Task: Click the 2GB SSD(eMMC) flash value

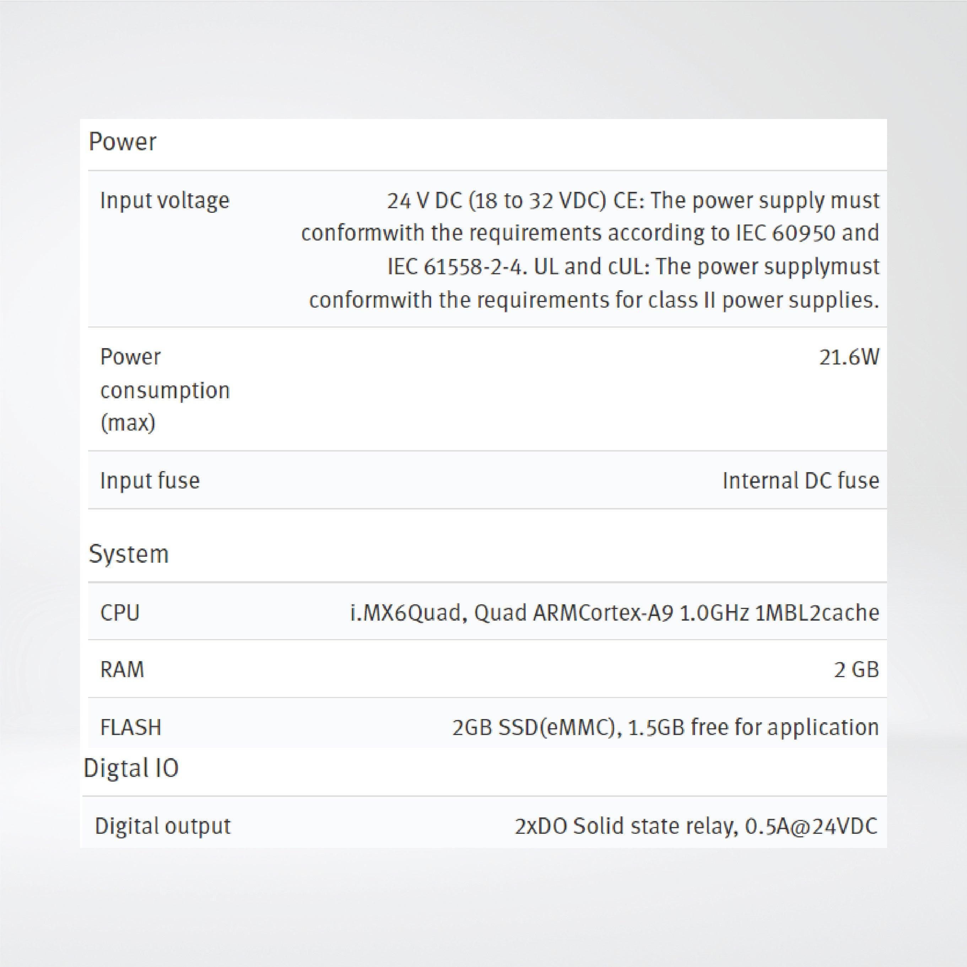Action: [665, 727]
